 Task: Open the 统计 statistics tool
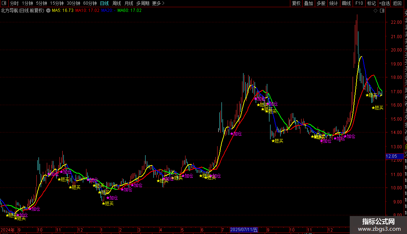pyautogui.click(x=334, y=3)
